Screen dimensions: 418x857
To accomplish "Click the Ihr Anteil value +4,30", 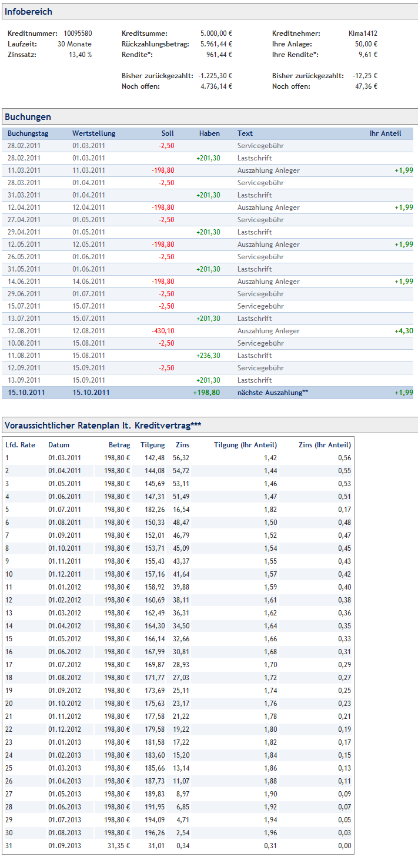I will click(404, 331).
